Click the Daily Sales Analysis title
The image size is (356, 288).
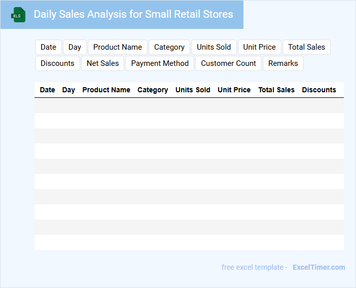pyautogui.click(x=133, y=14)
